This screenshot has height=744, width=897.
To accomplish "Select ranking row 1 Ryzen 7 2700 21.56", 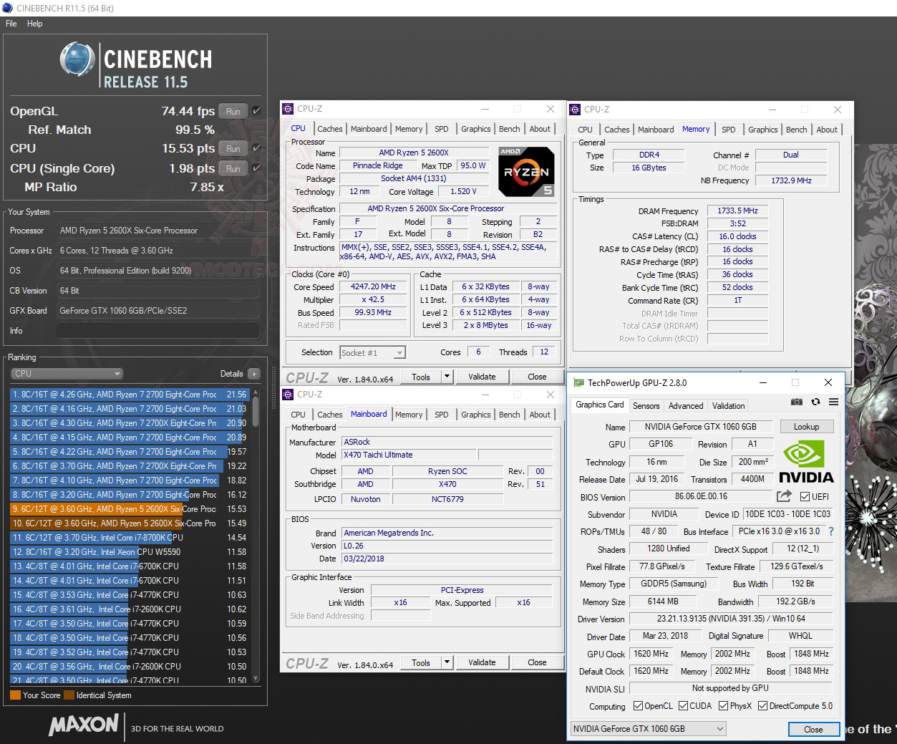I will point(129,395).
